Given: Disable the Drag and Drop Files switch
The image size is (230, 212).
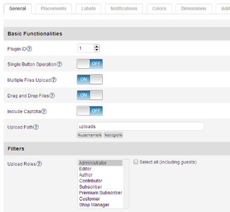Looking at the screenshot, I should tap(90, 95).
